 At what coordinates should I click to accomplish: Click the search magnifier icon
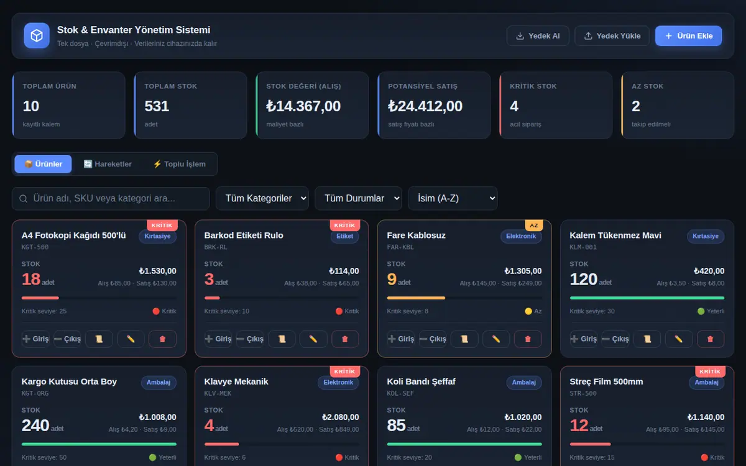[24, 199]
